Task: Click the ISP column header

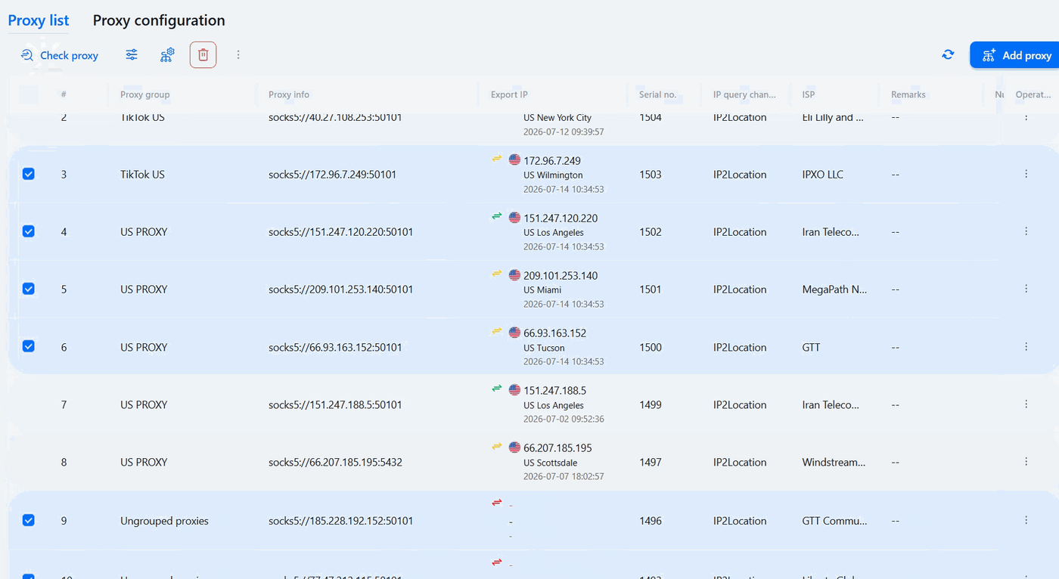Action: [x=809, y=94]
